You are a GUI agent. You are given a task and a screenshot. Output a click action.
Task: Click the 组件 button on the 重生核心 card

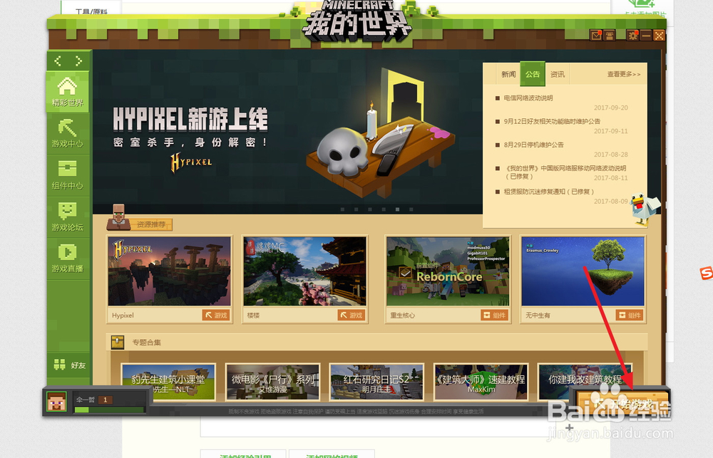(495, 315)
